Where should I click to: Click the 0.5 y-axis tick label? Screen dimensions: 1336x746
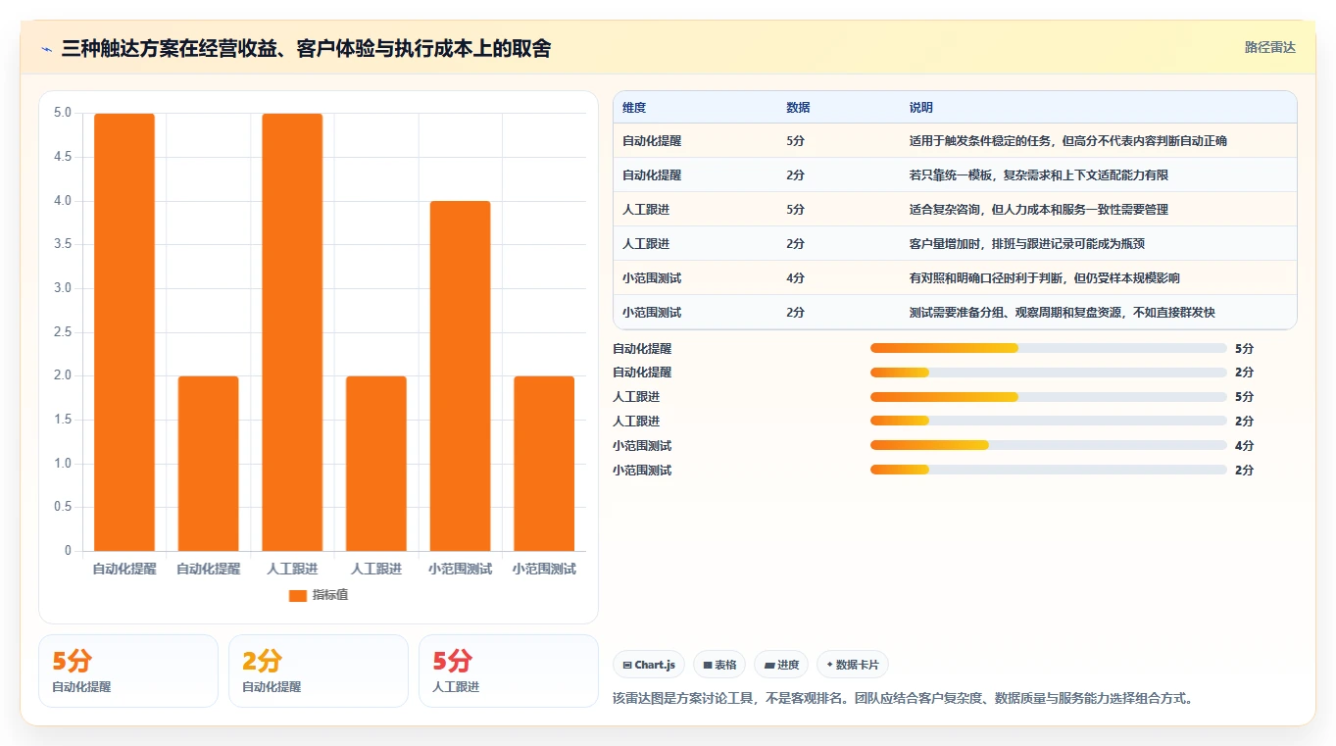(x=63, y=507)
